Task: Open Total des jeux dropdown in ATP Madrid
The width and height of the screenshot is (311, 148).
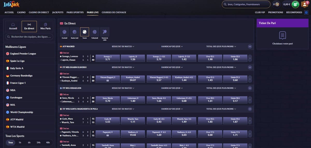Action: coord(221,46)
